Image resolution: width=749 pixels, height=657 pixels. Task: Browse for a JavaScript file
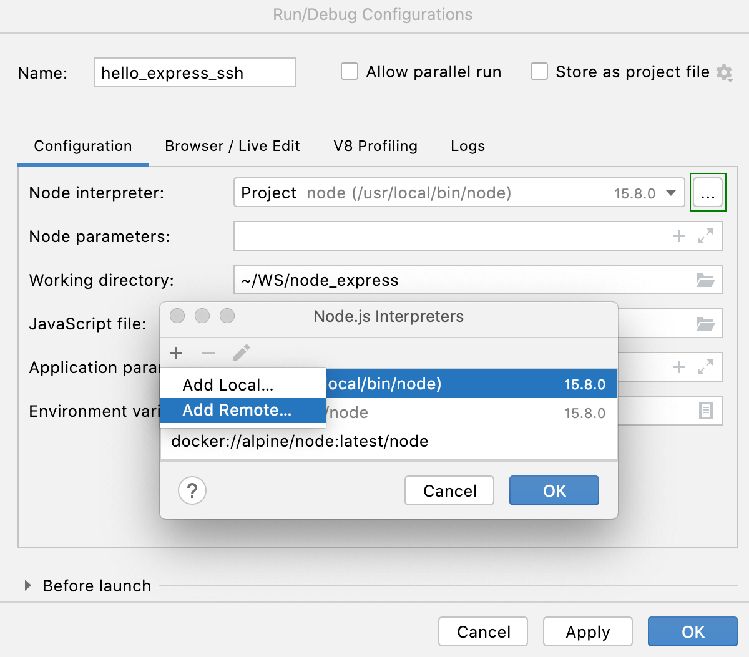point(705,323)
